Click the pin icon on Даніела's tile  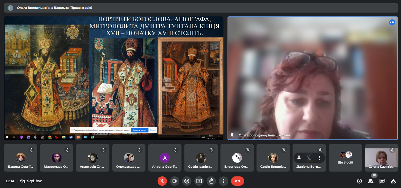[x=299, y=158]
